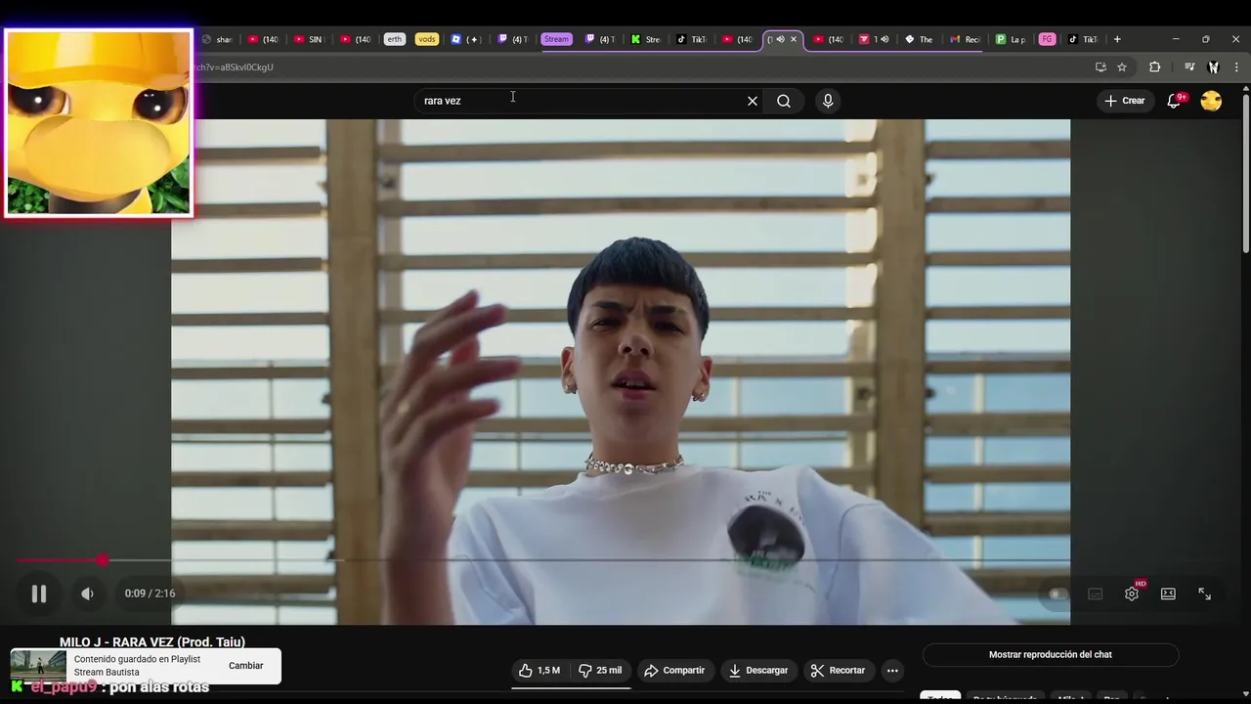This screenshot has width=1251, height=704.
Task: Switch to the 'SIN' YouTube tab
Action: coord(308,39)
